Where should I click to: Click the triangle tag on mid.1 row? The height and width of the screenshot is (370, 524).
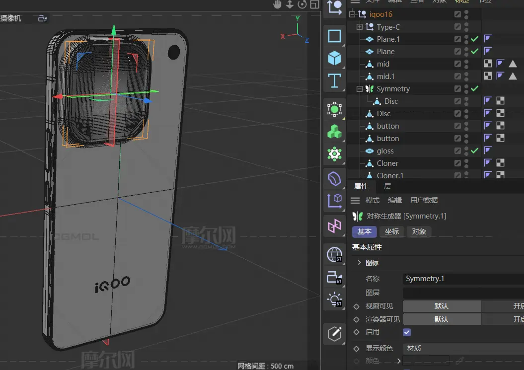[x=513, y=76]
